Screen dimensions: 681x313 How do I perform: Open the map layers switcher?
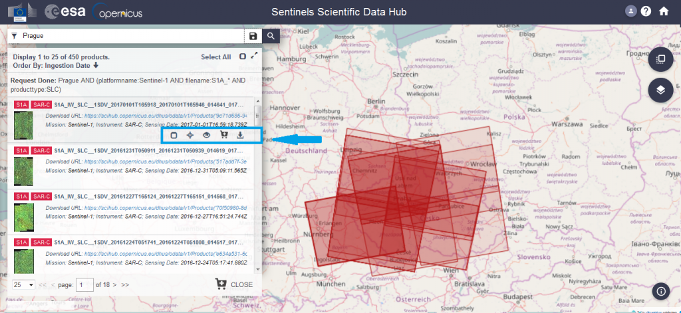tap(660, 90)
